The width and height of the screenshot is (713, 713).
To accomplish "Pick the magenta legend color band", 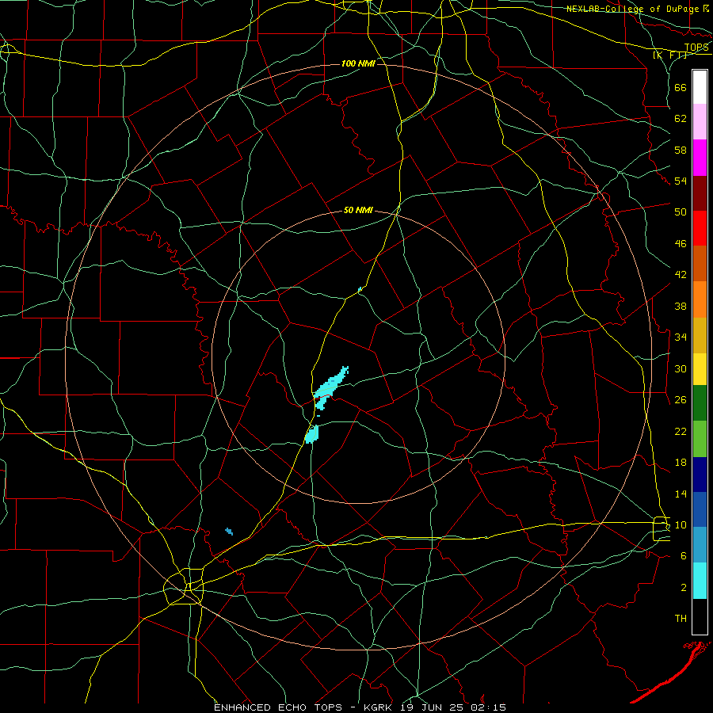I will coord(700,158).
